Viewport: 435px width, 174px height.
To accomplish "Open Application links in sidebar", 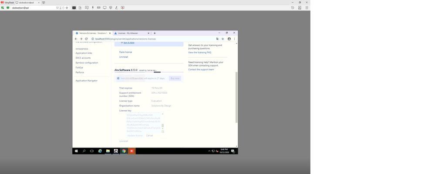I will 84,53.
